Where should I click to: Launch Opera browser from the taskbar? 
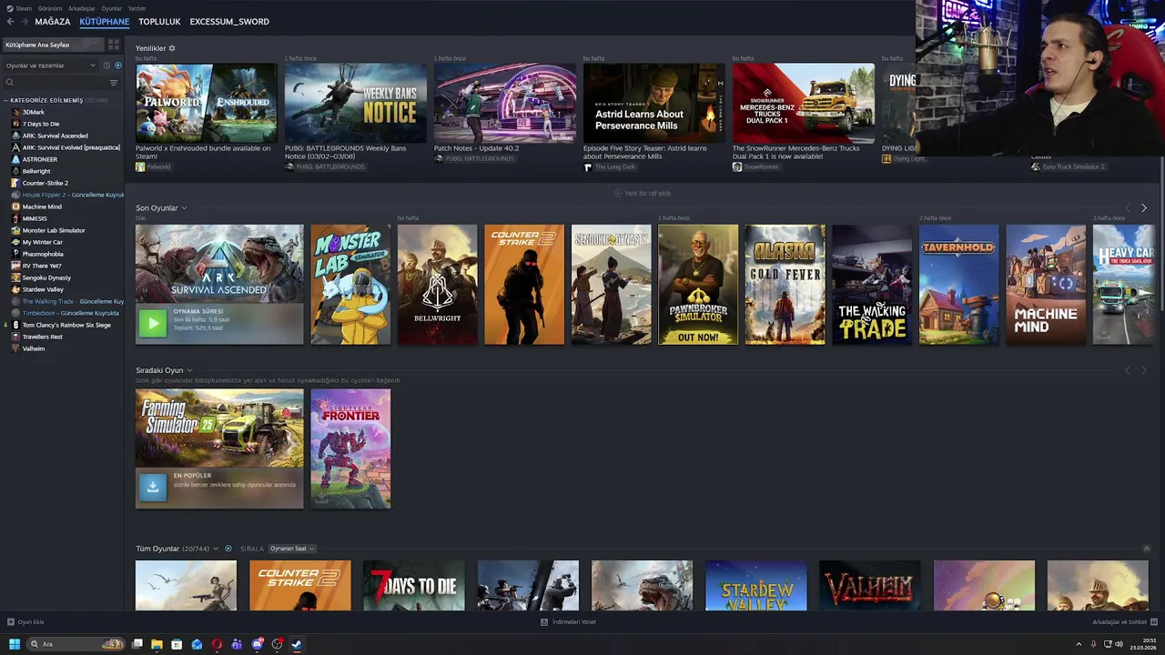[x=217, y=644]
